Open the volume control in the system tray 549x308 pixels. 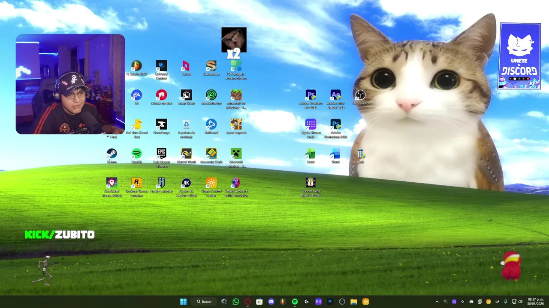pyautogui.click(x=521, y=302)
